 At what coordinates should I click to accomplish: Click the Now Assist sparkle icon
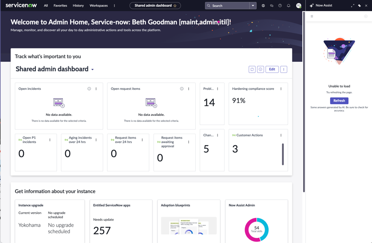[x=312, y=6]
